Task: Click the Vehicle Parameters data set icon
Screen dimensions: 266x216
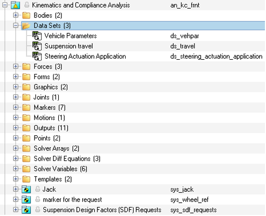Action: click(37, 36)
